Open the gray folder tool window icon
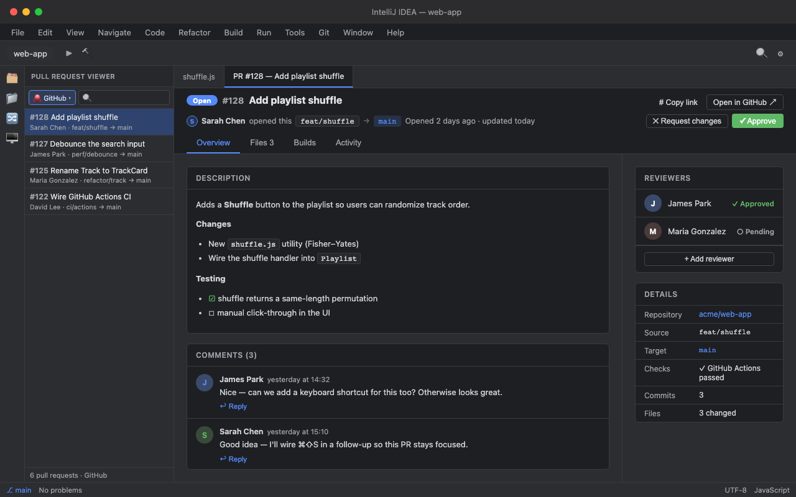The image size is (796, 497). coord(12,98)
